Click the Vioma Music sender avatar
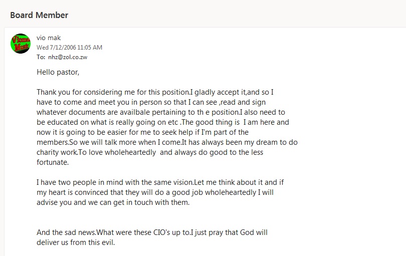406x256 pixels. 21,44
